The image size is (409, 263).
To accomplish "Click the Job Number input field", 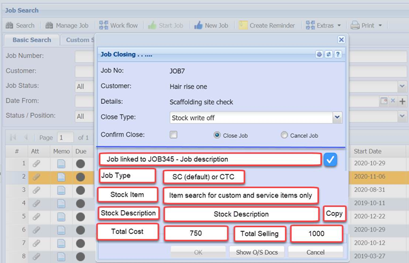I will [85, 55].
